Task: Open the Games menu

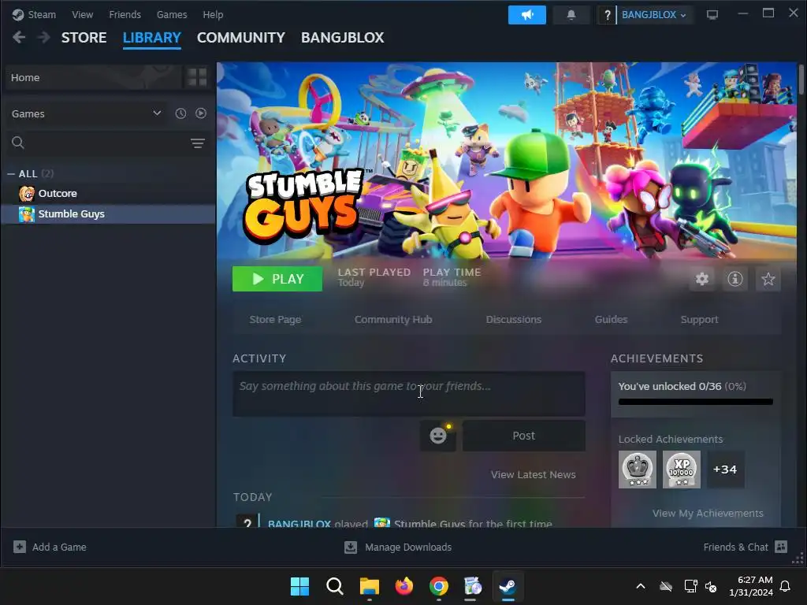Action: 172,14
